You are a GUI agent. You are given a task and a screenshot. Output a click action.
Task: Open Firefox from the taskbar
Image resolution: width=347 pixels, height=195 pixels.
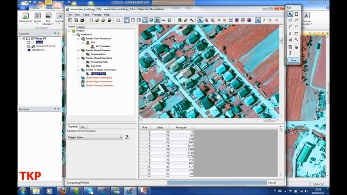63,191
